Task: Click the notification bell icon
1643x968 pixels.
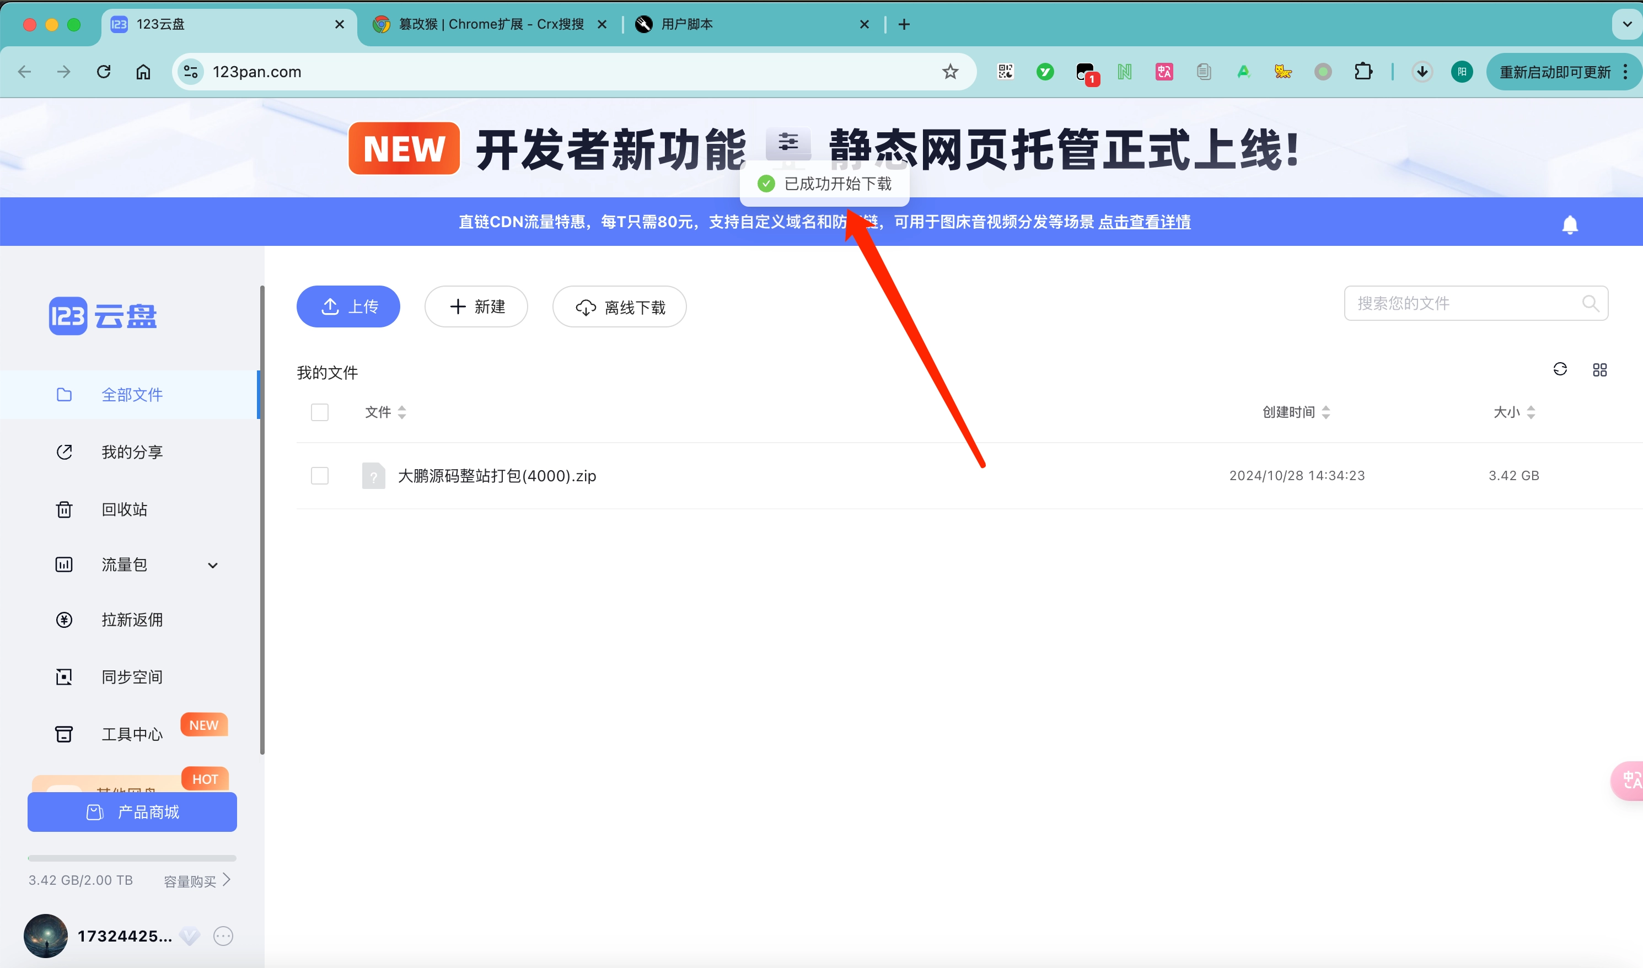Action: (1569, 224)
